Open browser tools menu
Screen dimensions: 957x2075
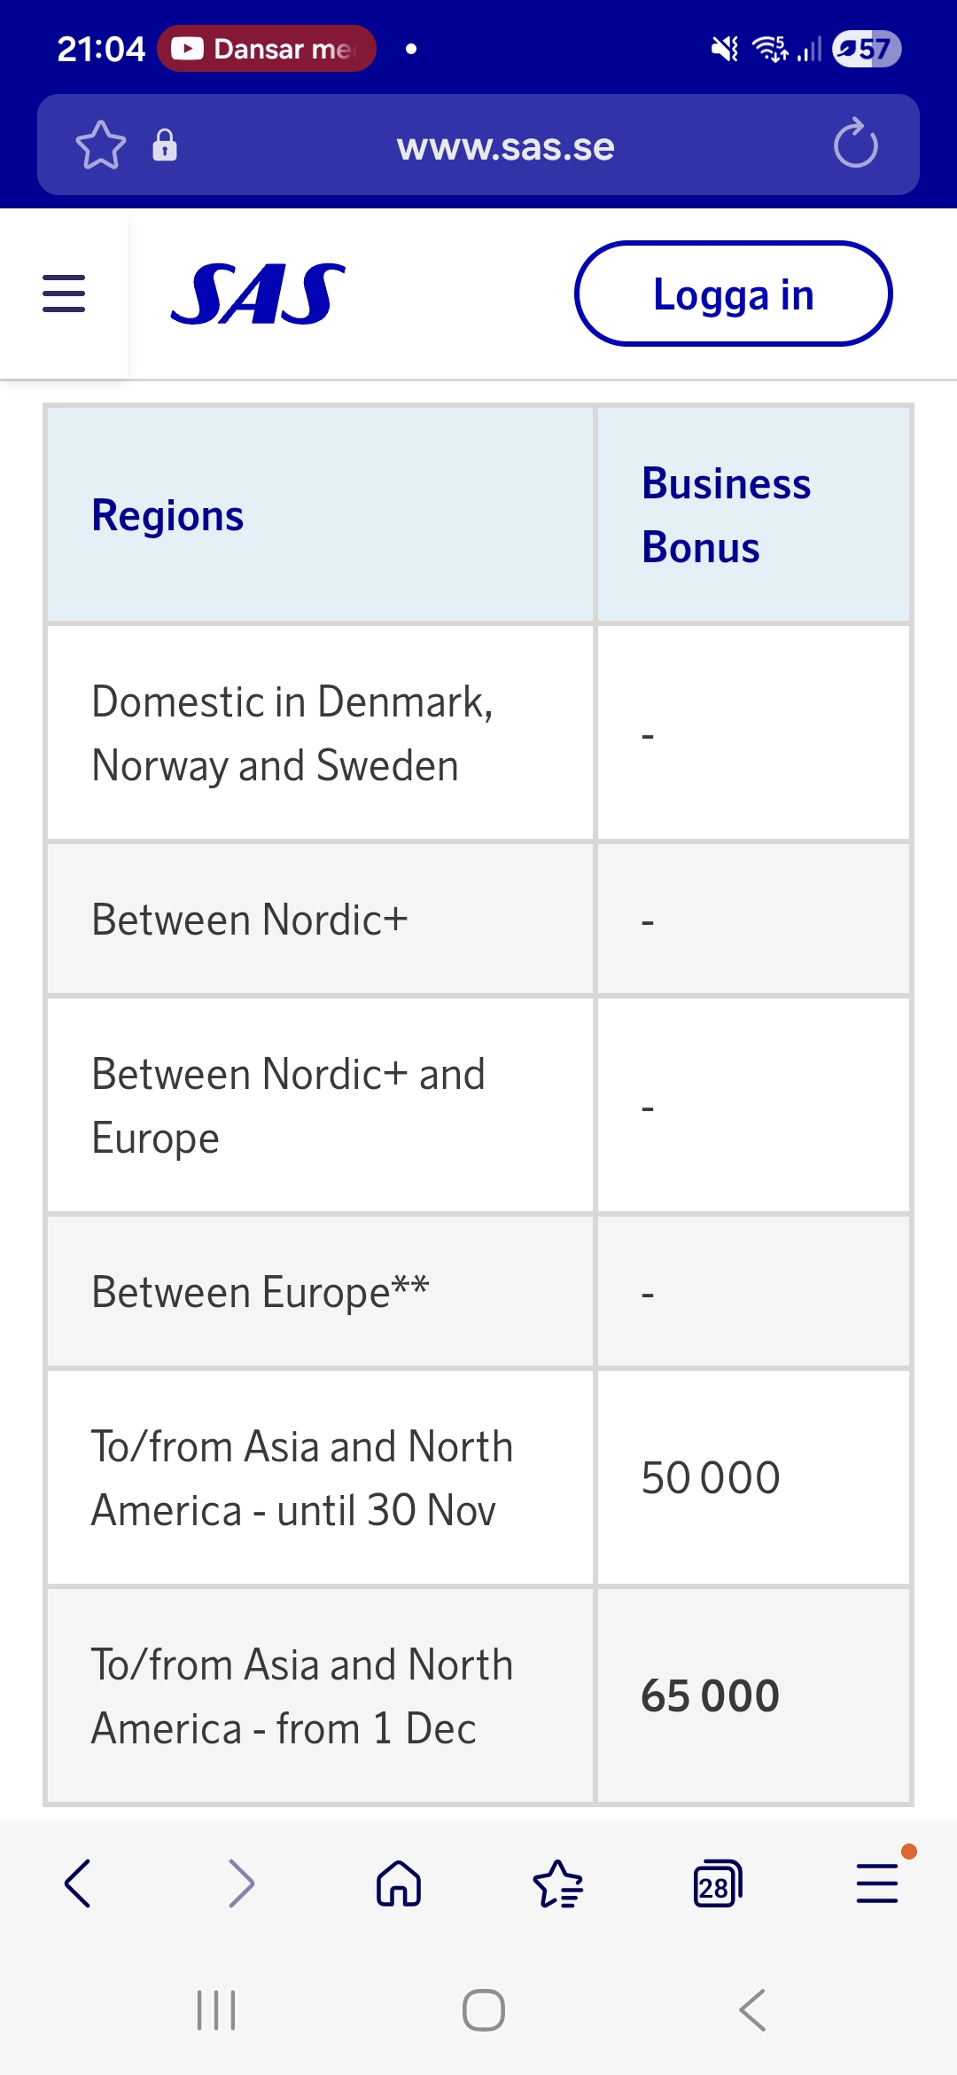(x=877, y=1883)
